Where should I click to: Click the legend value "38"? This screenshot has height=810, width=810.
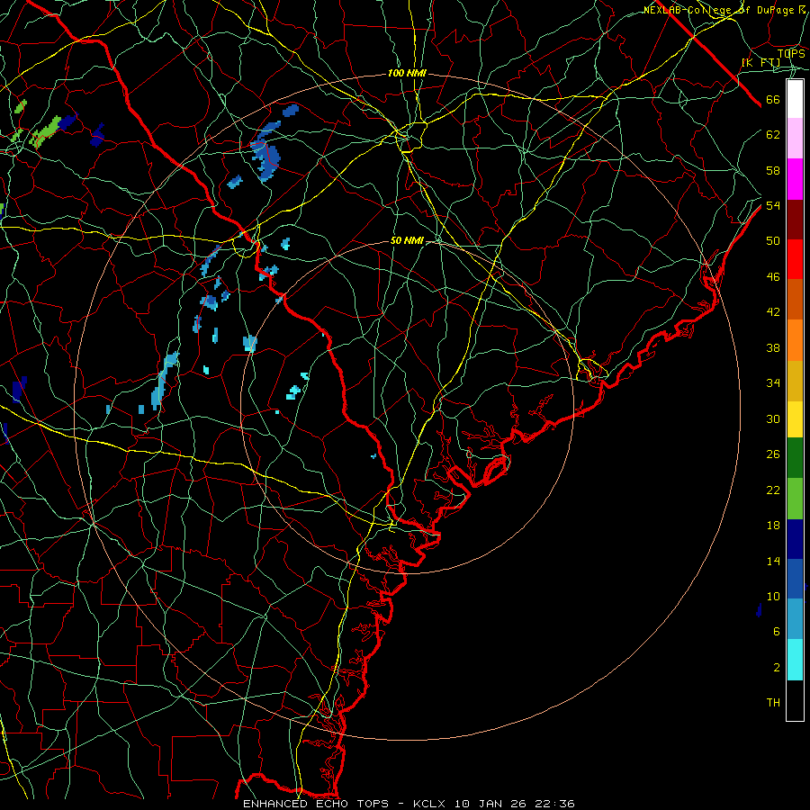(x=773, y=348)
